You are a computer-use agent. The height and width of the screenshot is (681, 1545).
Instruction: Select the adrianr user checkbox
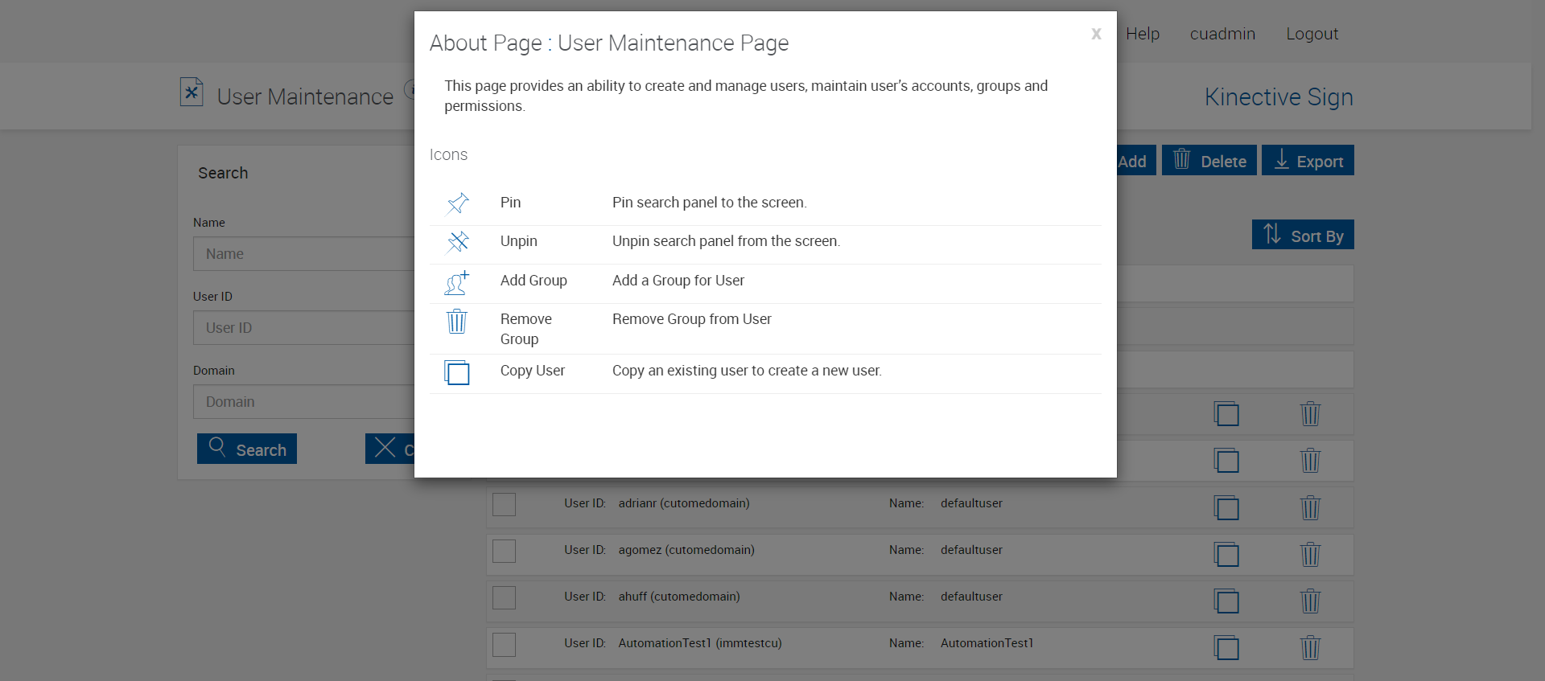[x=504, y=504]
